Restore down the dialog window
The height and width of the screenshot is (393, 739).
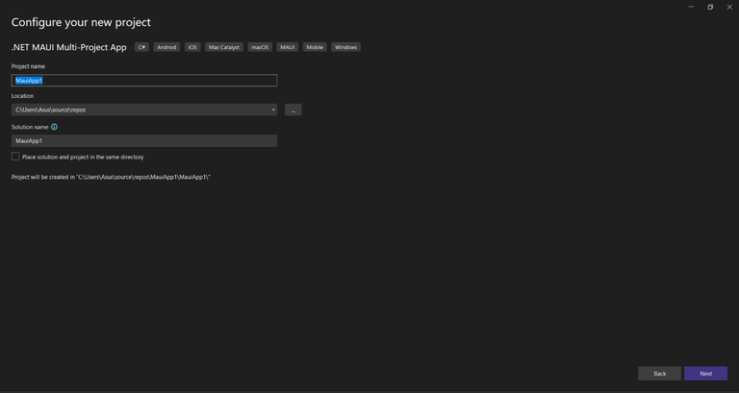pyautogui.click(x=710, y=7)
